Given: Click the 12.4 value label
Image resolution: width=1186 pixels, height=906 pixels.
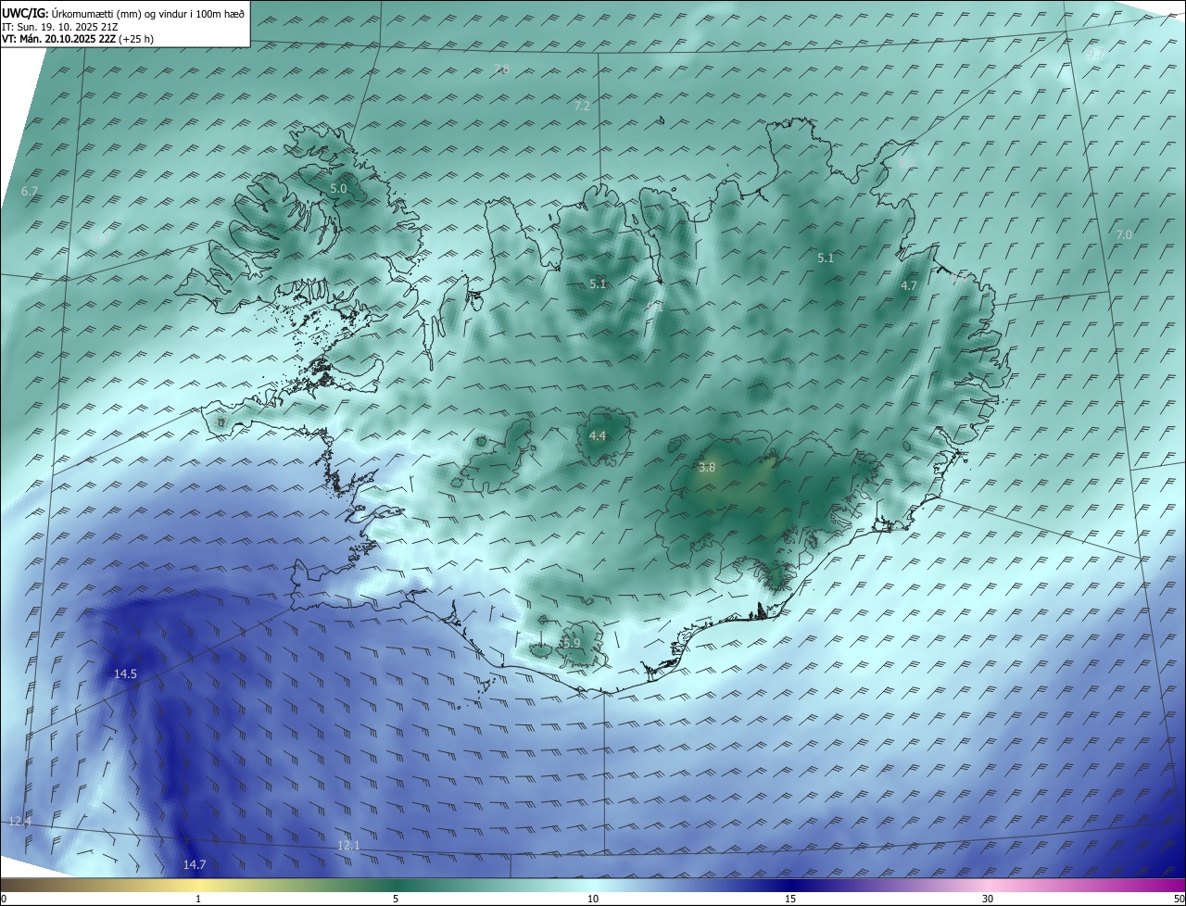Looking at the screenshot, I should coord(19,821).
